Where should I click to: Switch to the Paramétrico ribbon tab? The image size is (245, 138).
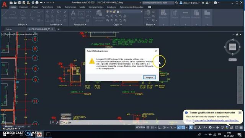pyautogui.click(x=47, y=7)
